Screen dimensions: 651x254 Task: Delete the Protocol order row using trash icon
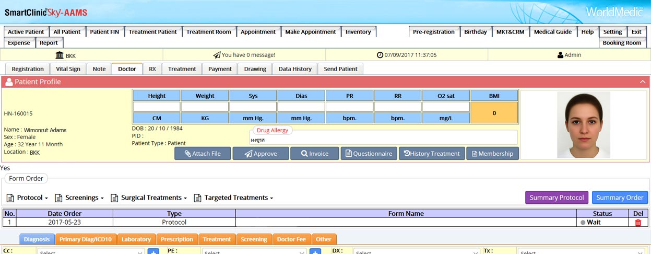coord(637,223)
